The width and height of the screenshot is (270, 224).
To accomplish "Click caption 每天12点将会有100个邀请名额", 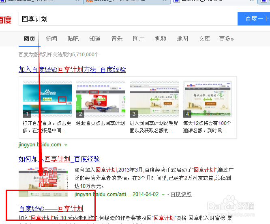I will point(207,127).
